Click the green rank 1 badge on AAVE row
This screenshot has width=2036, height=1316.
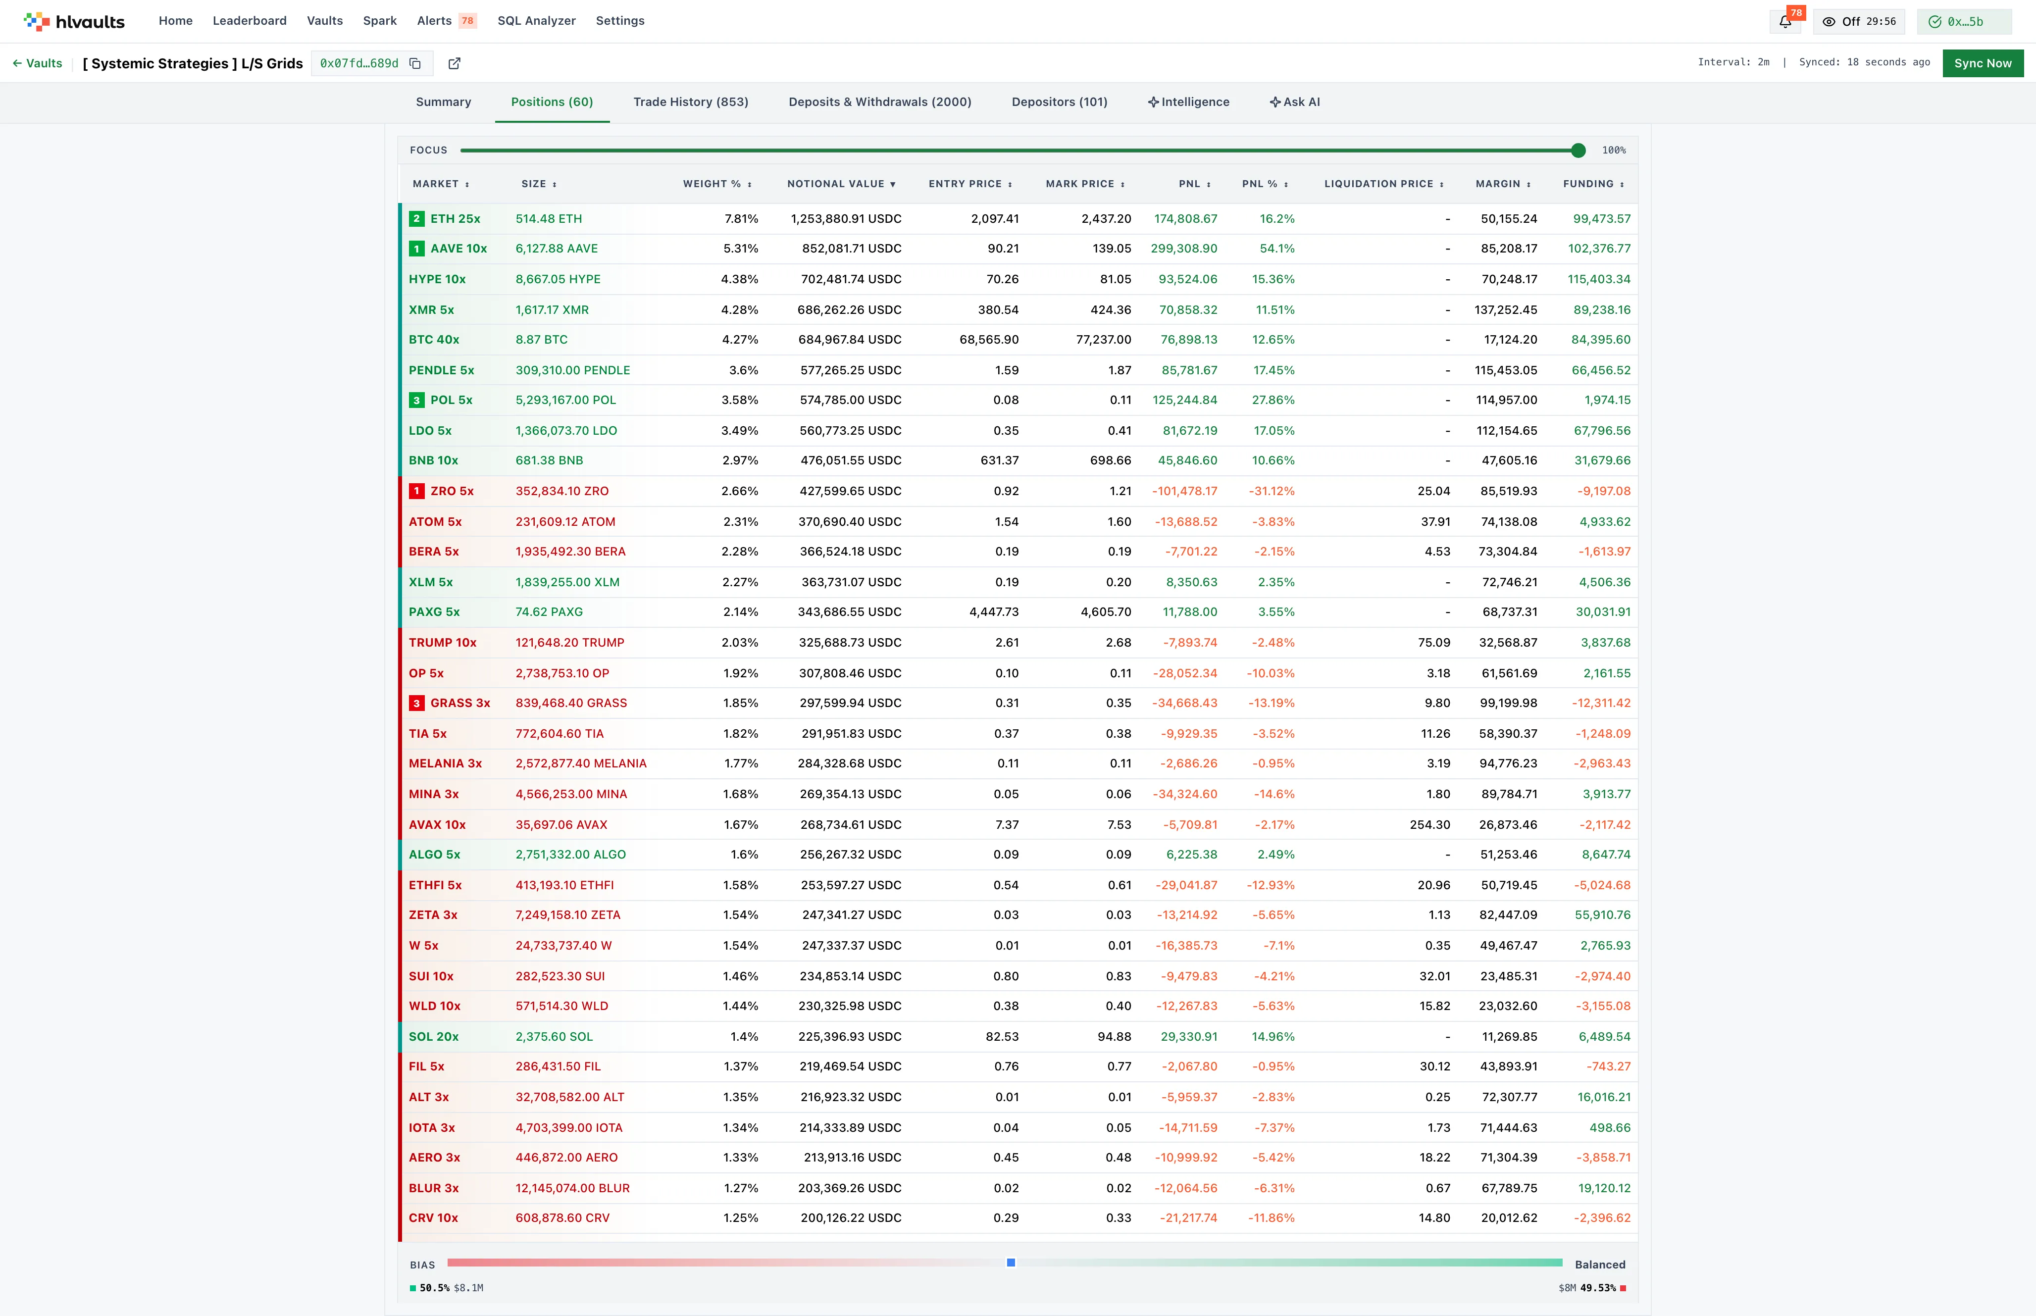tap(417, 249)
